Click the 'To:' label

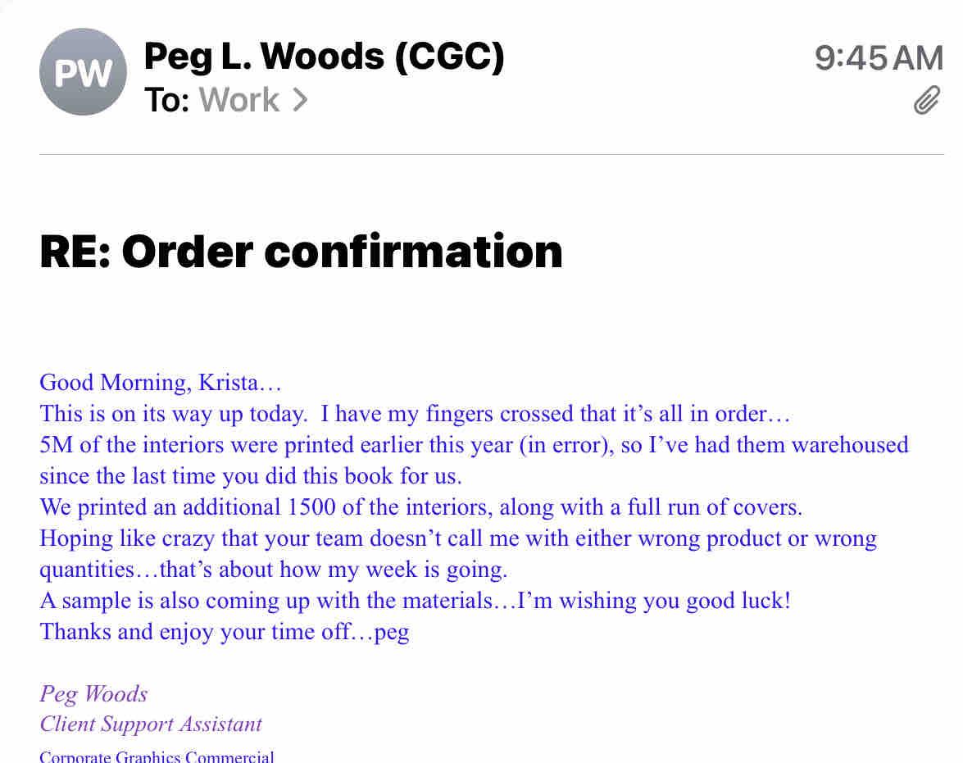pos(167,100)
